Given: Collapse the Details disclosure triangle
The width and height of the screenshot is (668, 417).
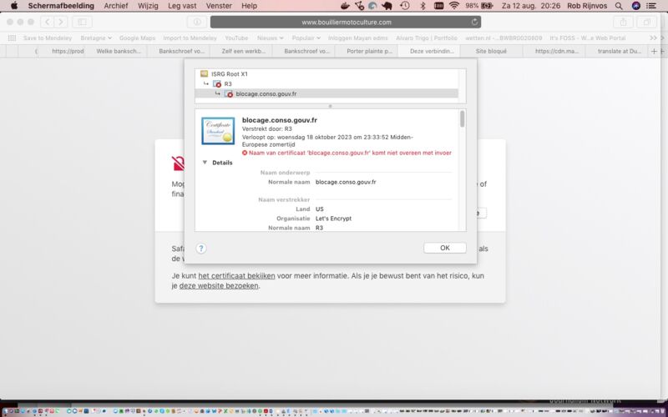Looking at the screenshot, I should 205,163.
